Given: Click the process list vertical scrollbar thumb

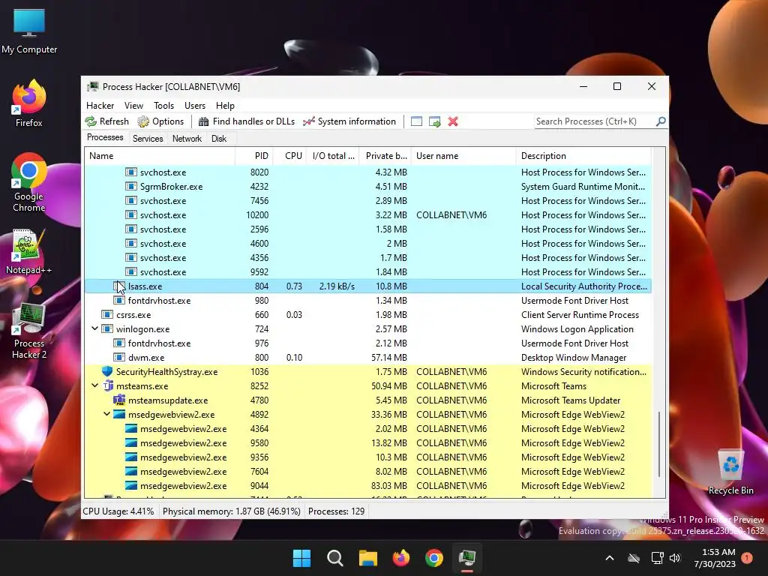Looking at the screenshot, I should point(659,444).
